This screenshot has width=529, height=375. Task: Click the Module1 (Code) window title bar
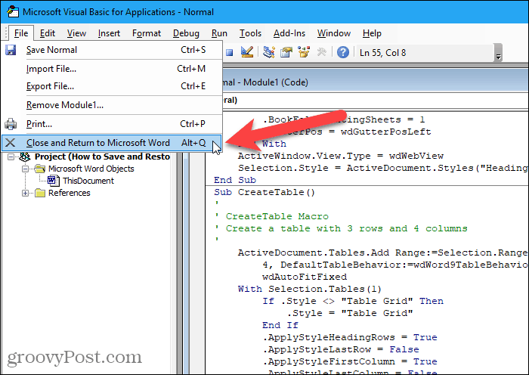click(375, 82)
